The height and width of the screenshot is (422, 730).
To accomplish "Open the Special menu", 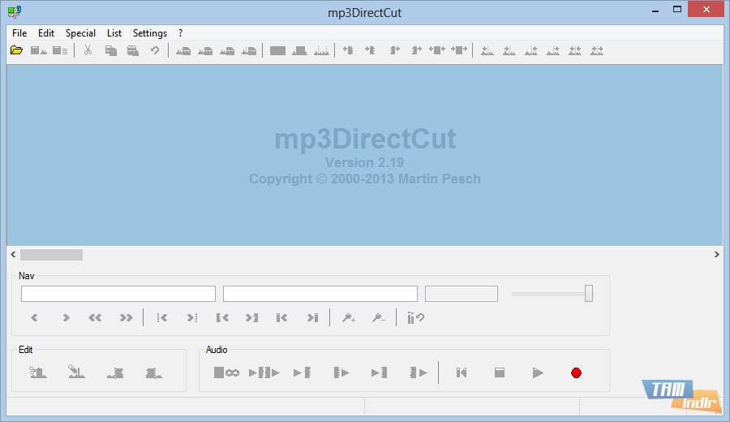I will 80,33.
